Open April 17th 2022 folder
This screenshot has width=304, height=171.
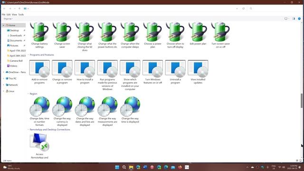18,51
